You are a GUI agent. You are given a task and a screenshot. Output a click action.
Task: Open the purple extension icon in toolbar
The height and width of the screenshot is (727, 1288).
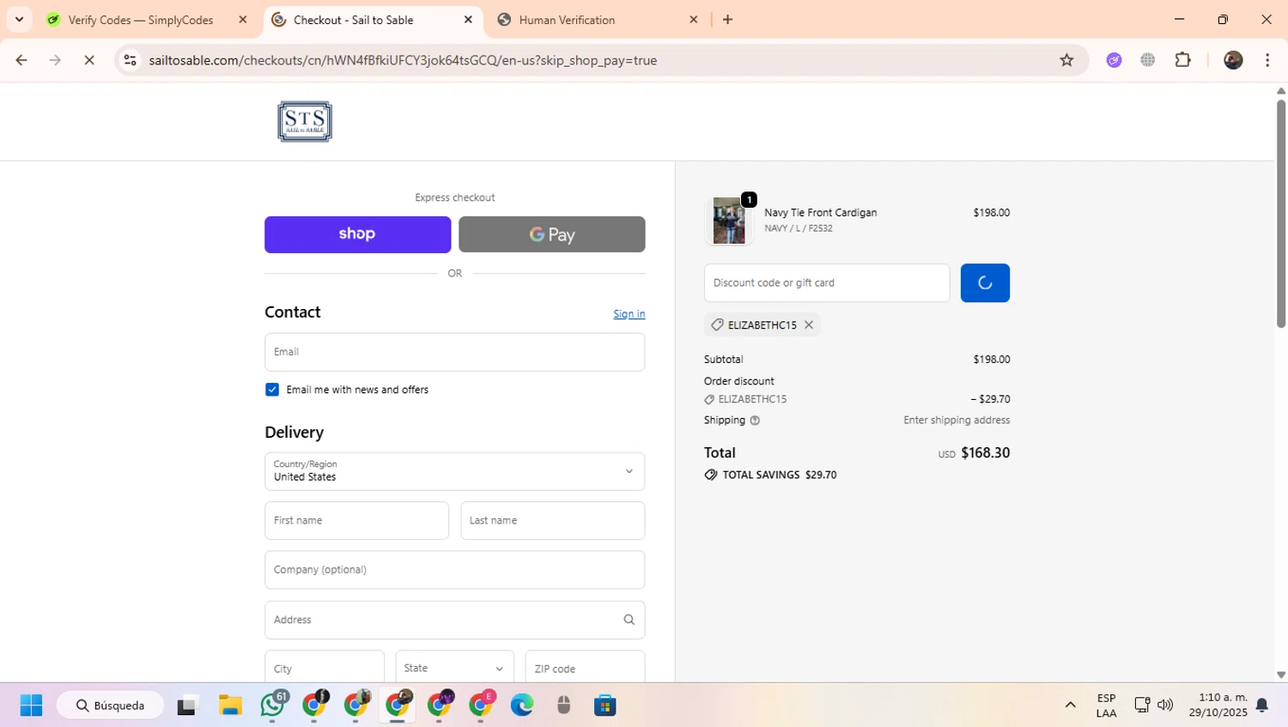pos(1114,60)
